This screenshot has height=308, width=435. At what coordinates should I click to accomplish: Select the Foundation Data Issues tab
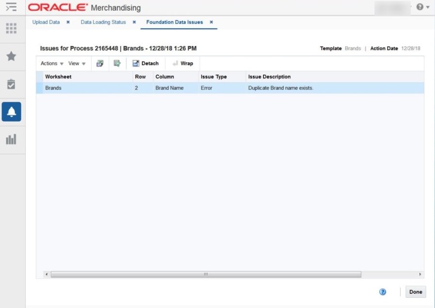(174, 22)
